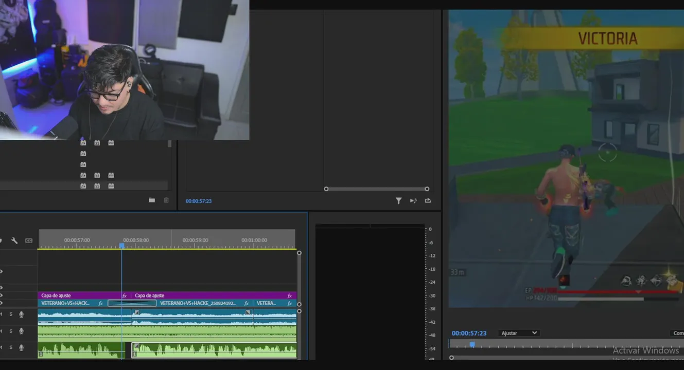The height and width of the screenshot is (370, 684).
Task: Click voice-over microphone icon on the top audio track
Action: tap(22, 314)
